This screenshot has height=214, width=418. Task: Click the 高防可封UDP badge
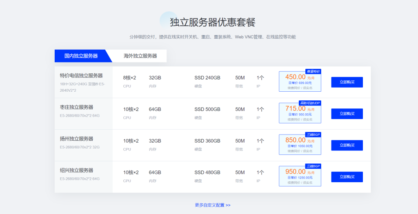click(x=310, y=103)
